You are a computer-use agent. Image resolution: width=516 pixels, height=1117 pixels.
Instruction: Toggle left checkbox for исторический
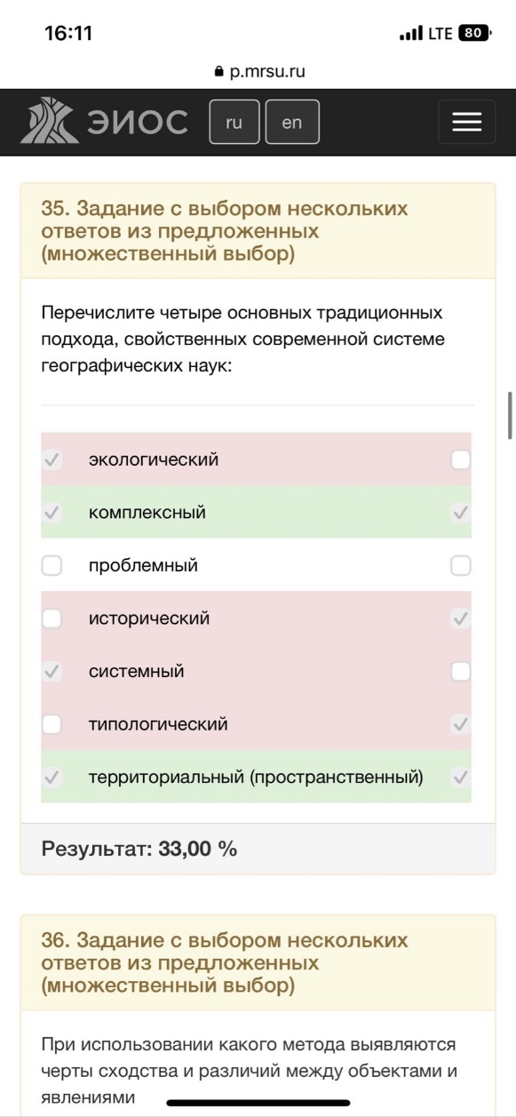[52, 618]
